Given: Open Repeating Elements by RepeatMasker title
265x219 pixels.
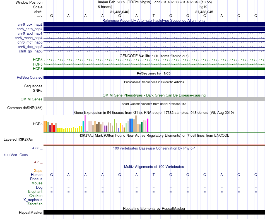Looking at the screenshot, I should pyautogui.click(x=154, y=208).
